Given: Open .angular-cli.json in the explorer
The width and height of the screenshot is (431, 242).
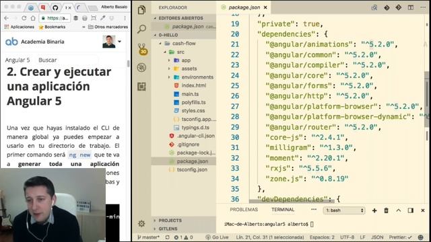Looking at the screenshot, I should [196, 136].
